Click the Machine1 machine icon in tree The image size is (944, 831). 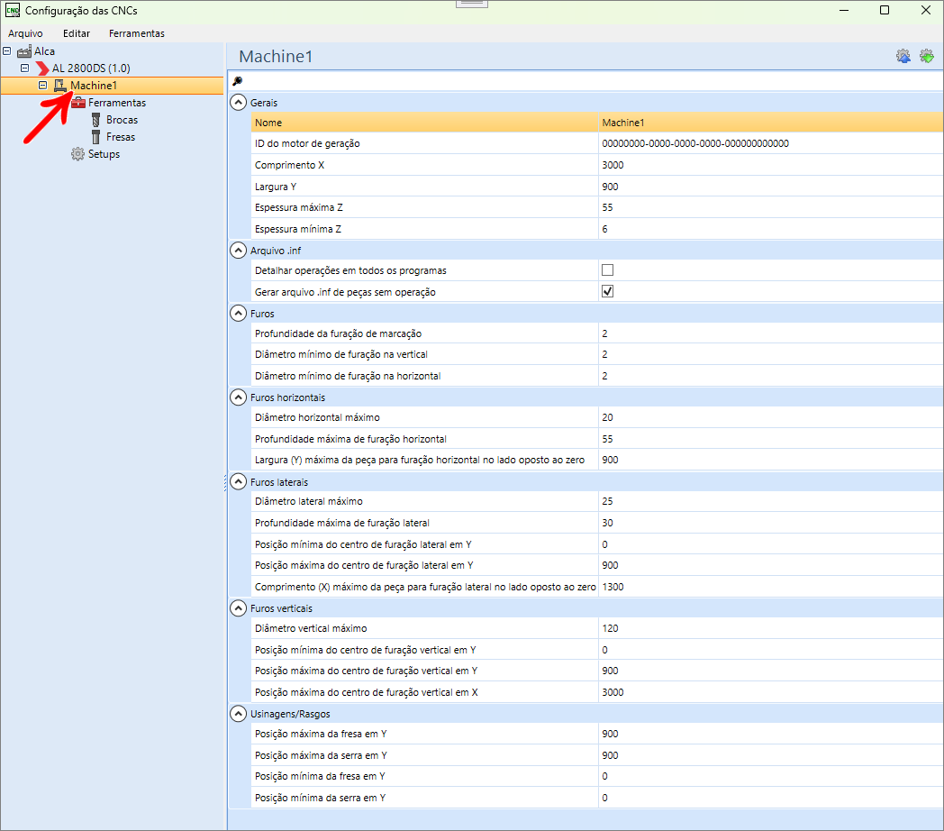60,86
